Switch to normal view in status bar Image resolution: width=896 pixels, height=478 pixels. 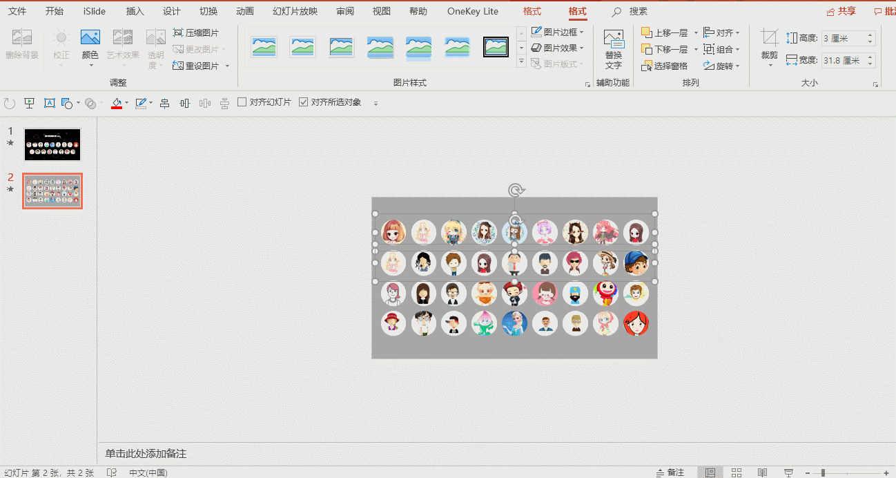(x=710, y=472)
